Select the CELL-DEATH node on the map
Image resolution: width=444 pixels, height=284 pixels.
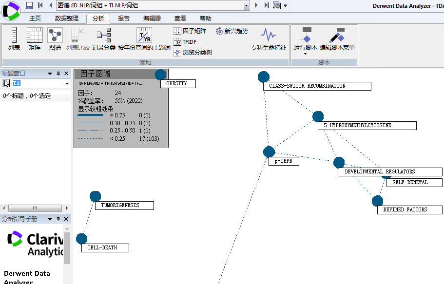[81, 238]
